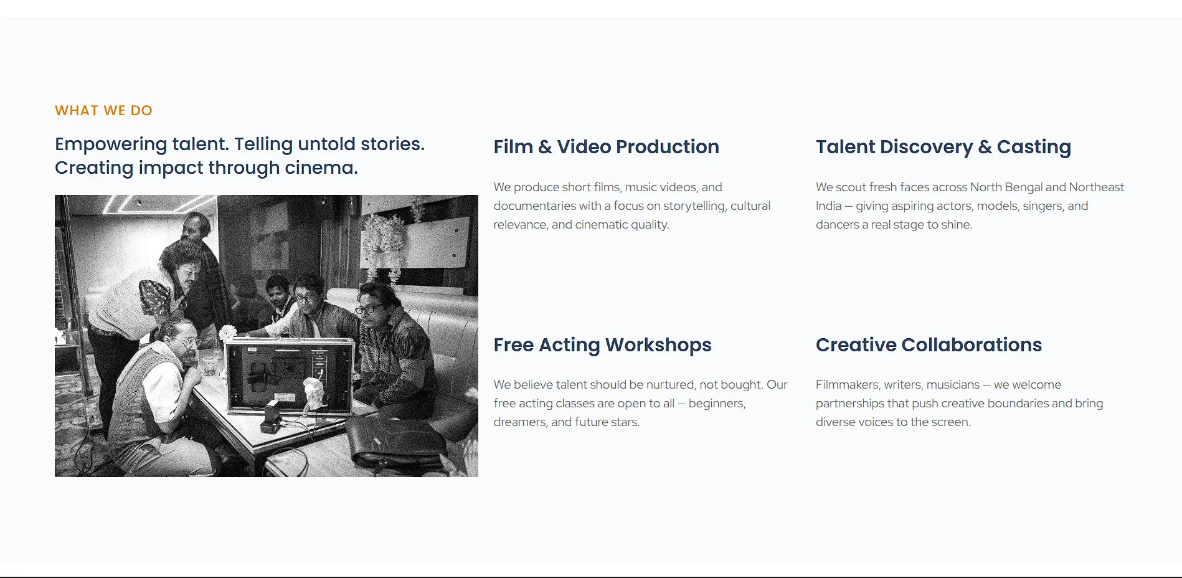
Task: Click the paragraph starting "We scout fresh faces"
Action: [970, 206]
